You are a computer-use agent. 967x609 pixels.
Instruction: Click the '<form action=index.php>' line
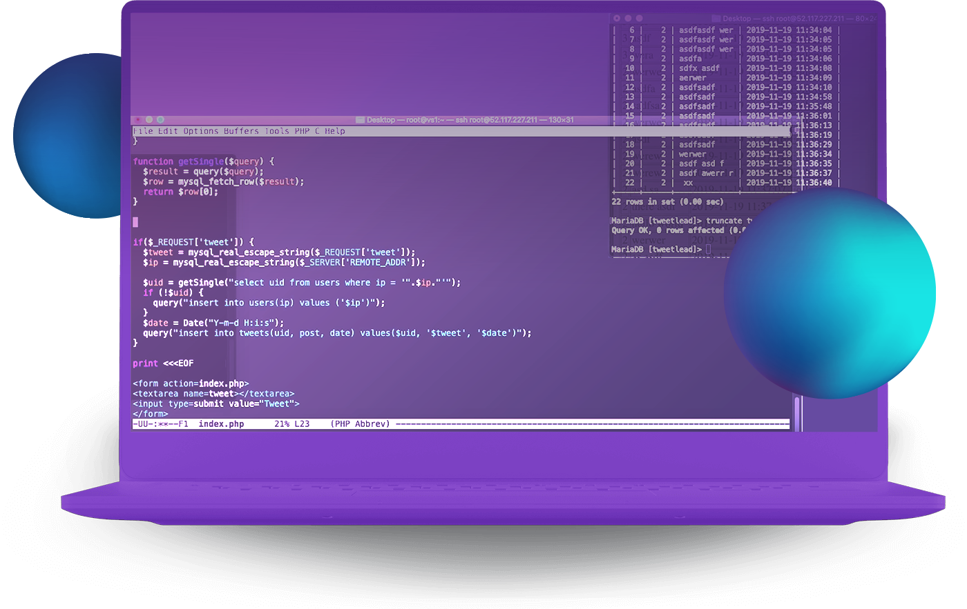(191, 383)
